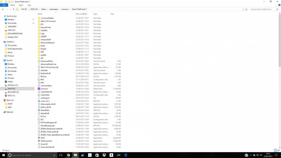Select RECOVERY (E:) drive in sidebar
The height and width of the screenshot is (158, 281).
[x=13, y=92]
